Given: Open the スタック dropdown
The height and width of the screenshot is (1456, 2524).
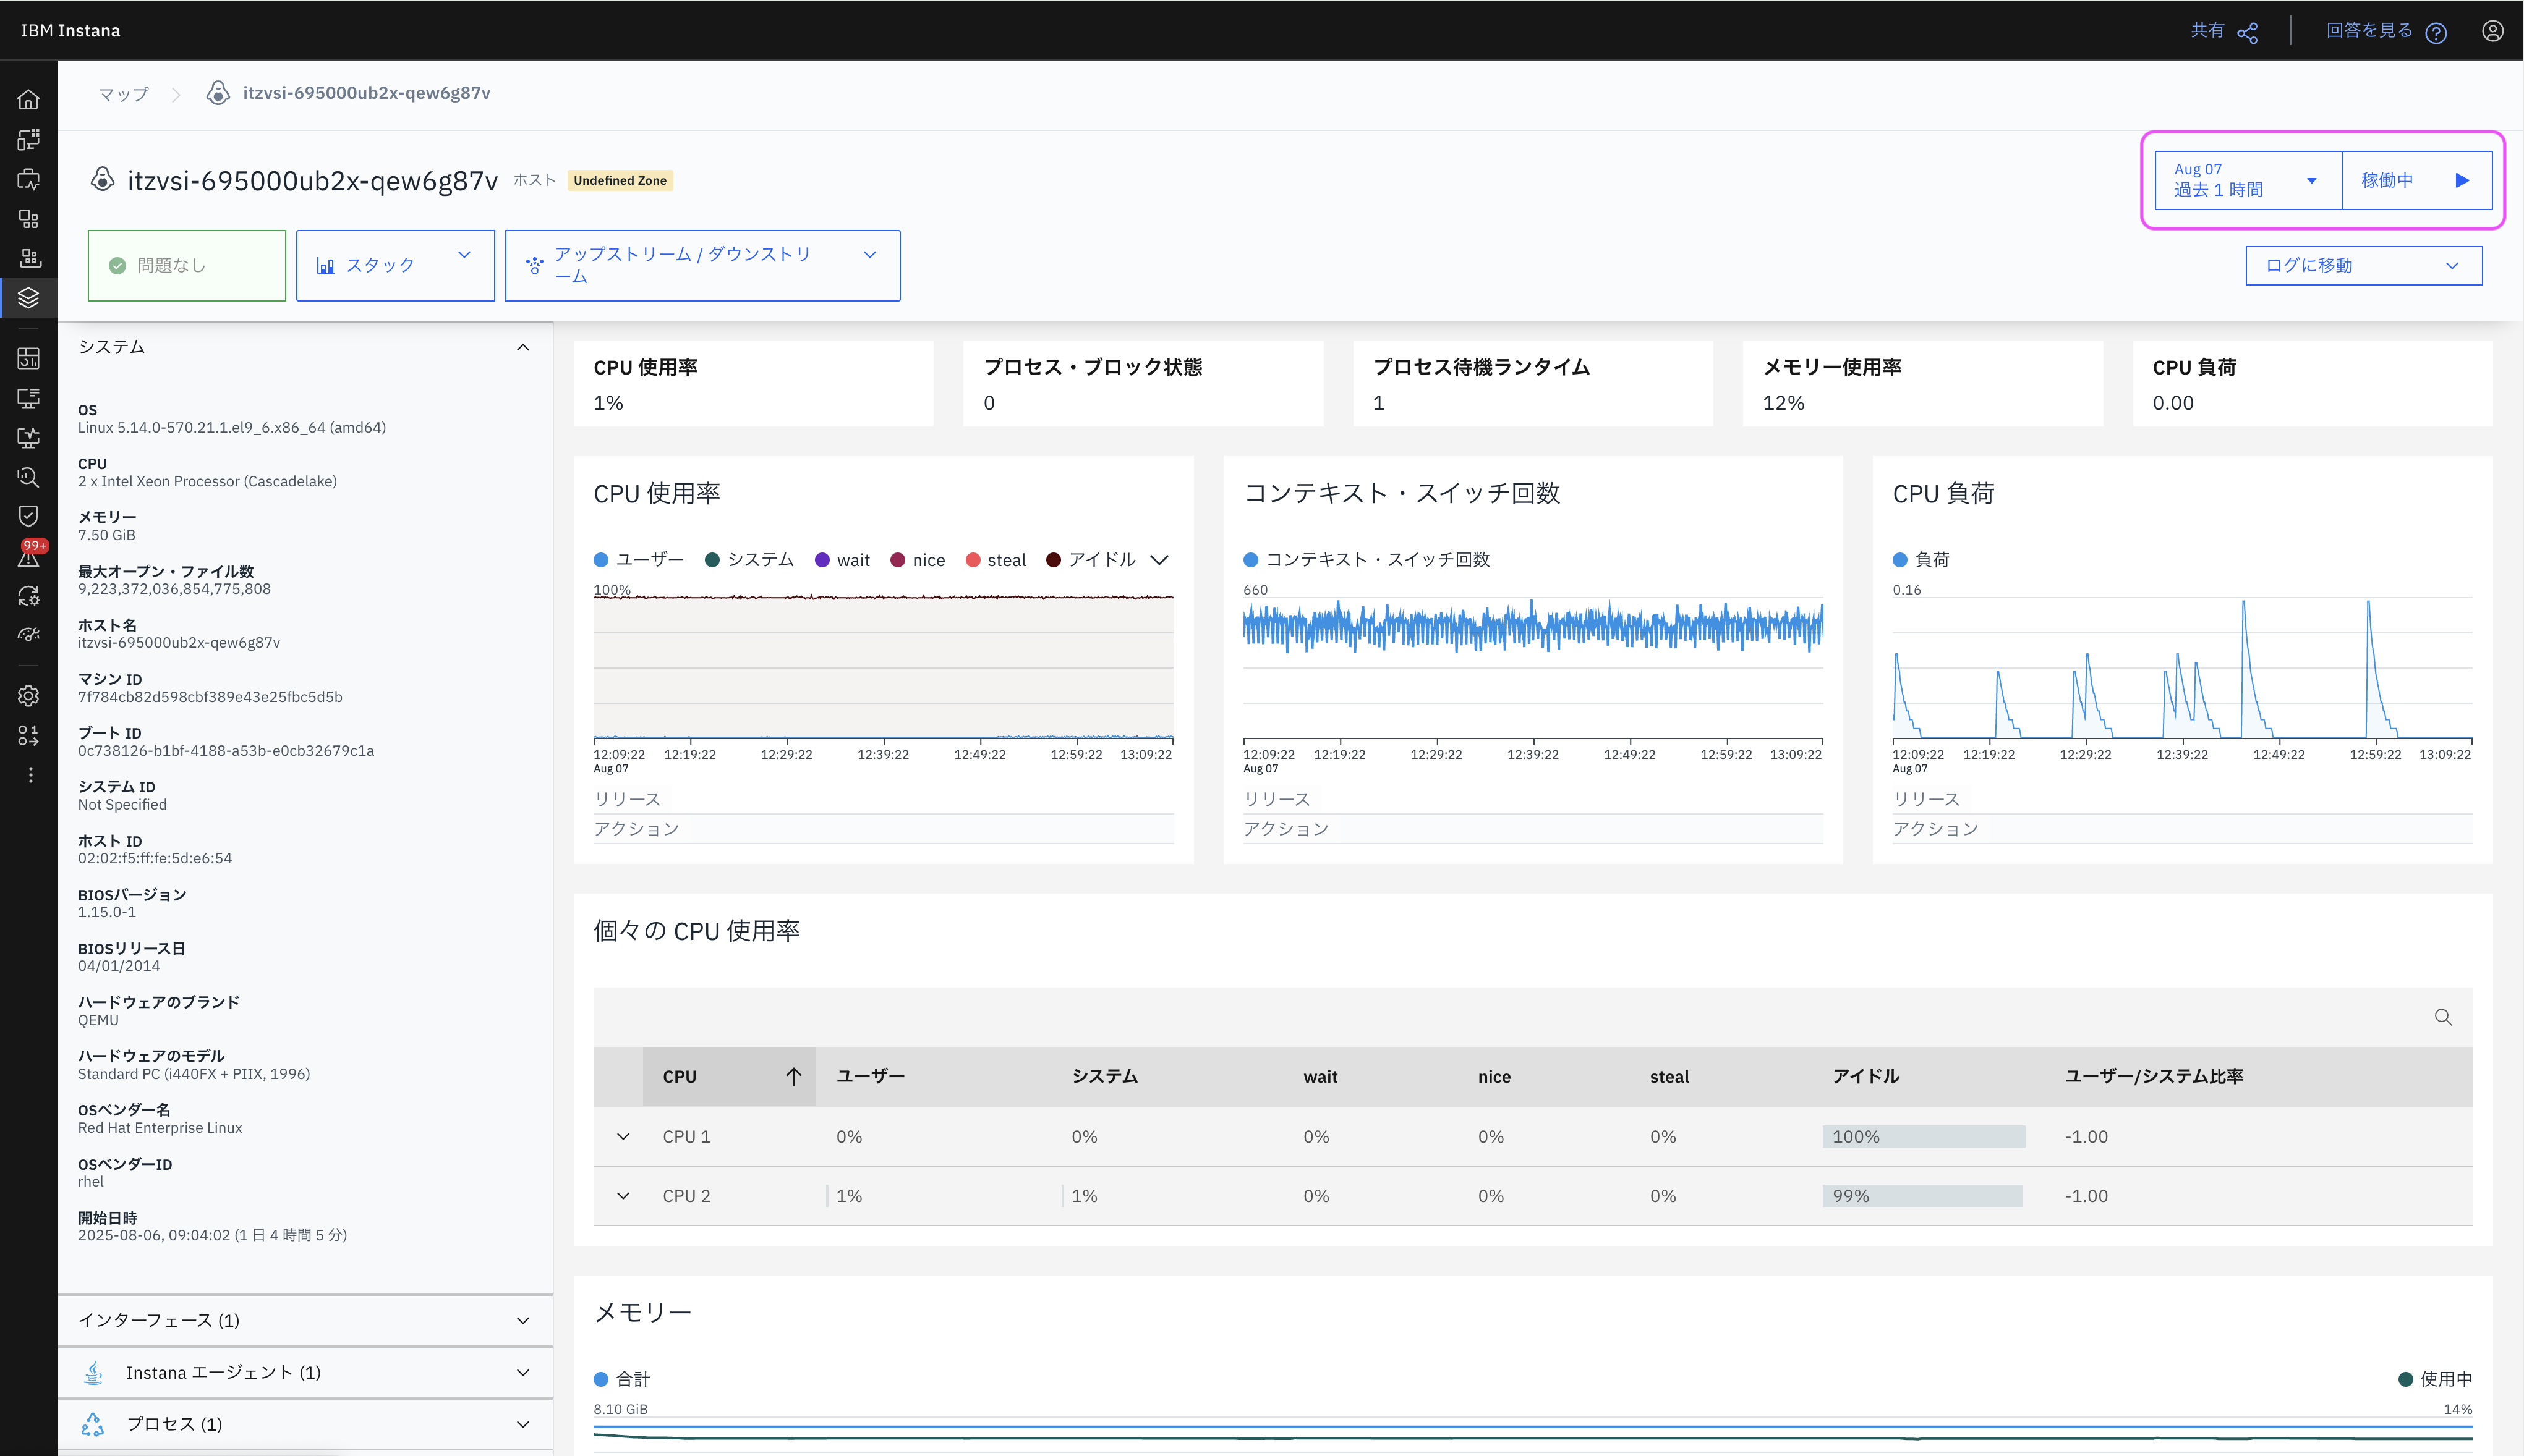Looking at the screenshot, I should point(395,265).
